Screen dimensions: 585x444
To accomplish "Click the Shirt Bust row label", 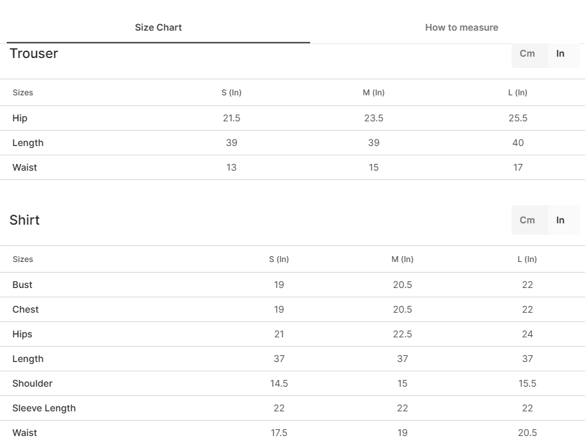I will coord(23,285).
